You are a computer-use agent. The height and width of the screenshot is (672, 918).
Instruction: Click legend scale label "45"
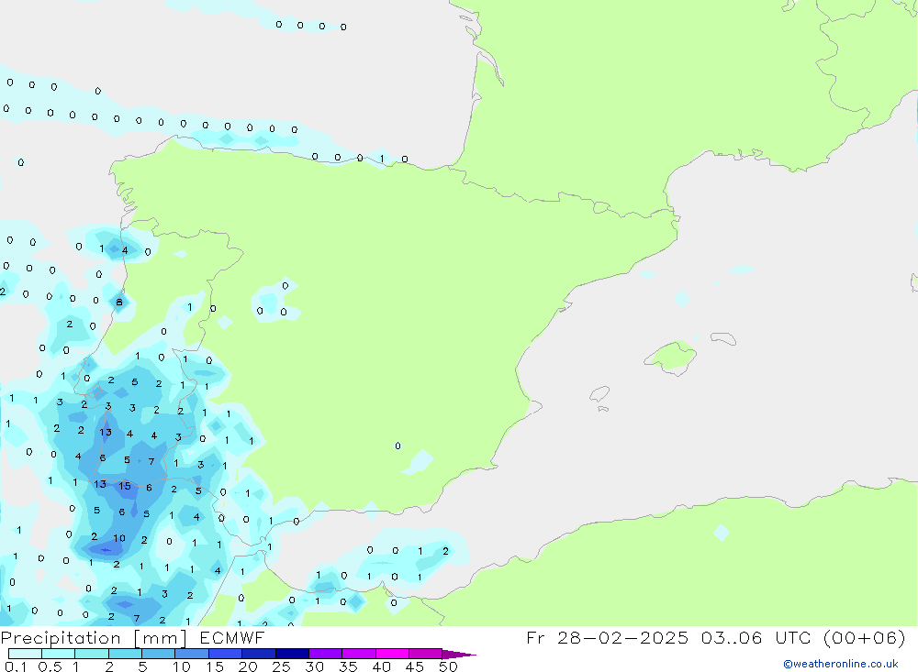415,666
